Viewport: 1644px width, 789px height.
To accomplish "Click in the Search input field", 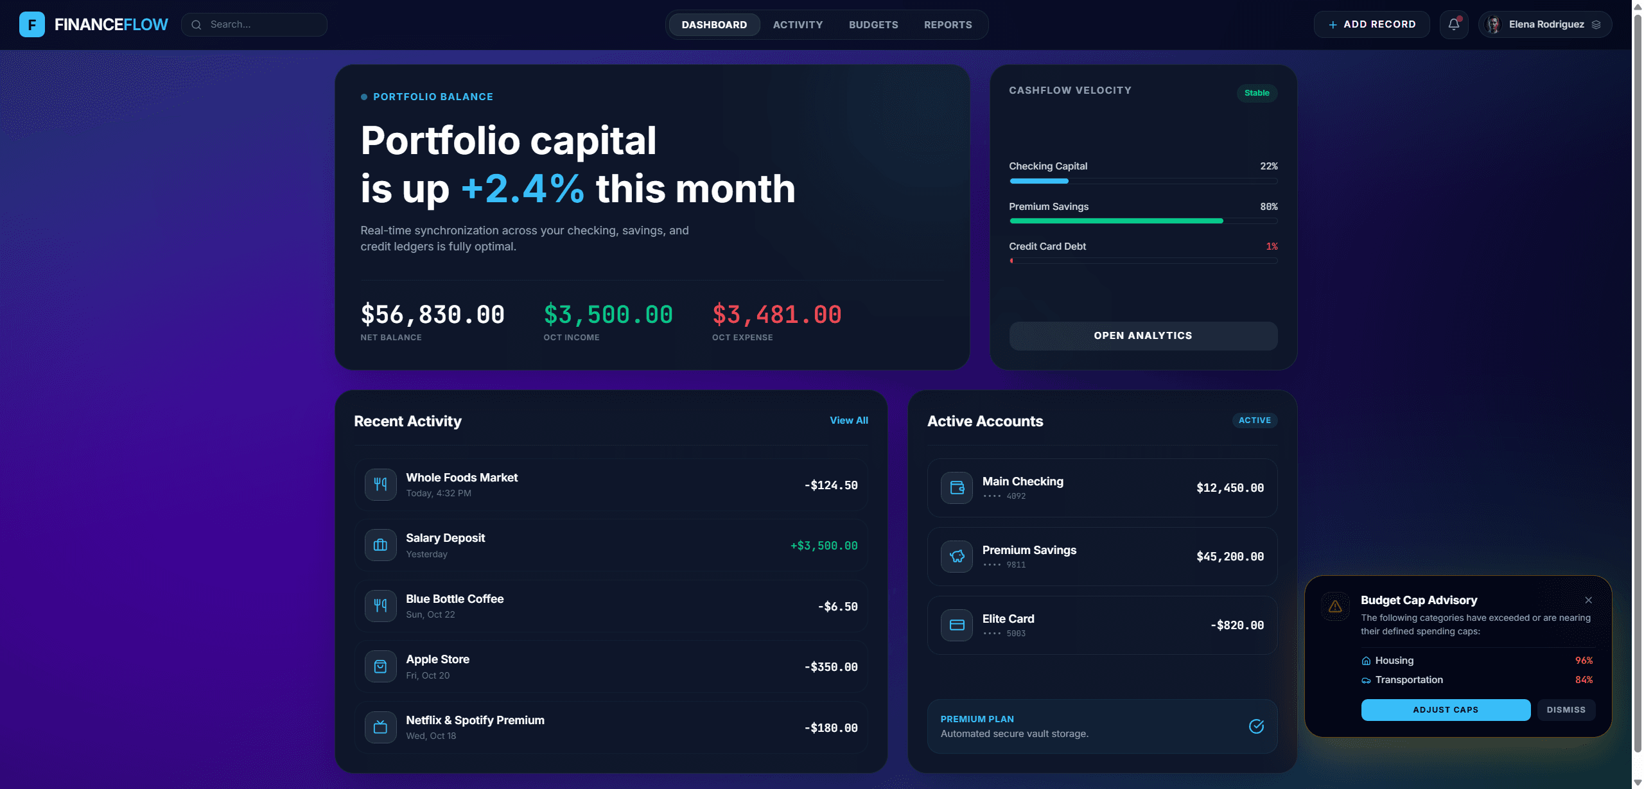I will [x=254, y=24].
